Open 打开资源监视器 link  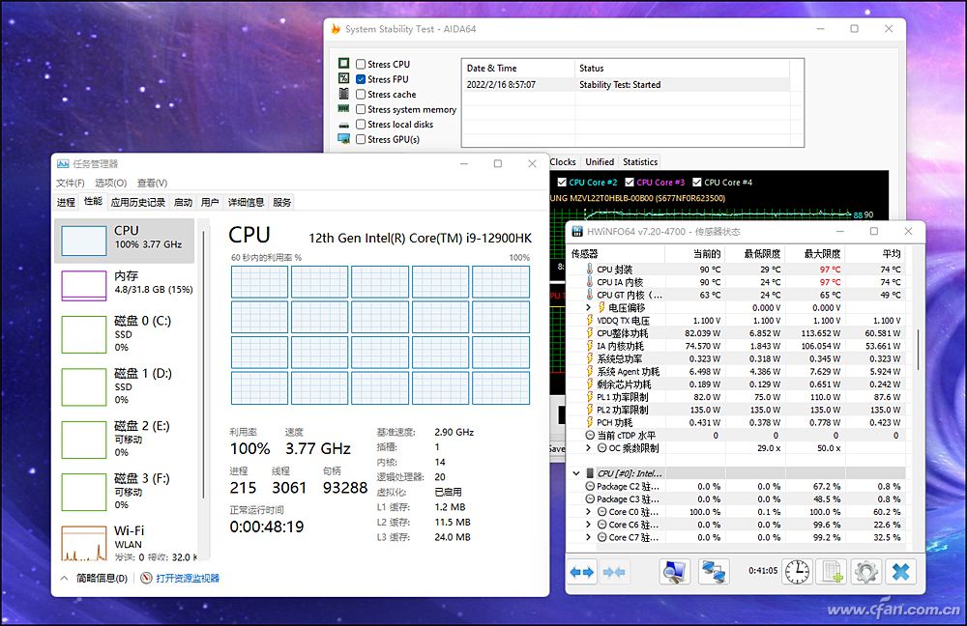tap(188, 578)
